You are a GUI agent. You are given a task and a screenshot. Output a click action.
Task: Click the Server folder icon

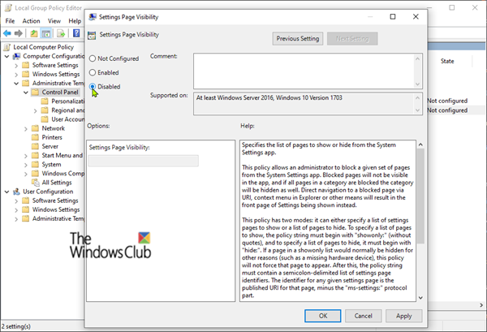(x=36, y=146)
